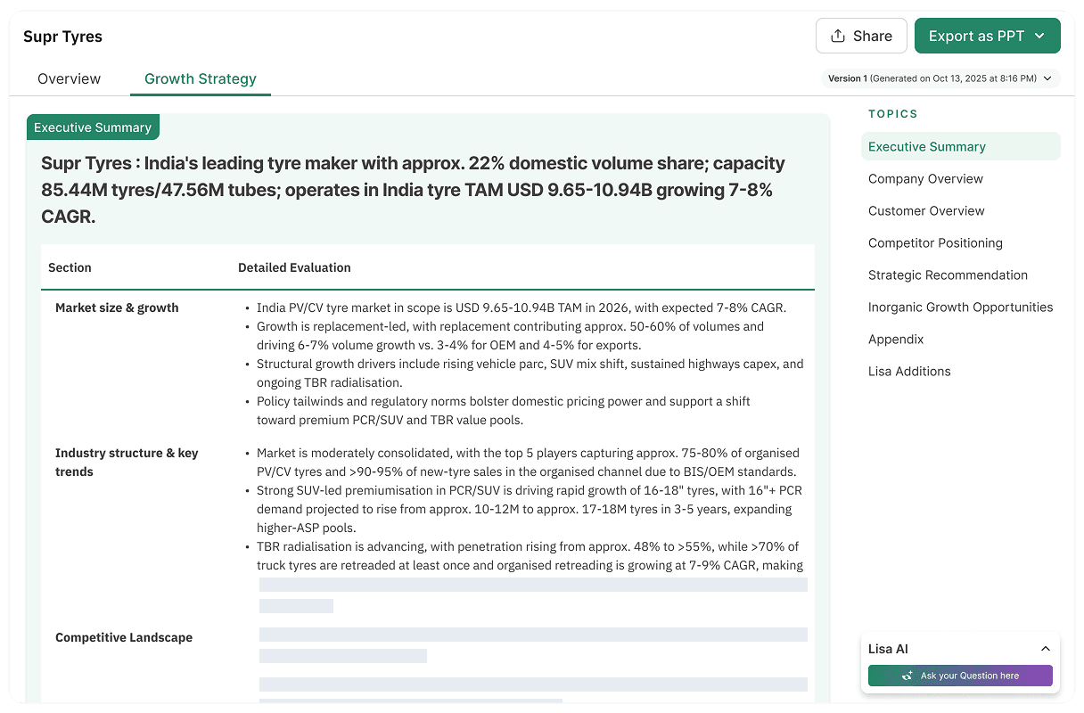Select the Growth Strategy tab
Image resolution: width=1084 pixels, height=713 pixels.
tap(201, 78)
